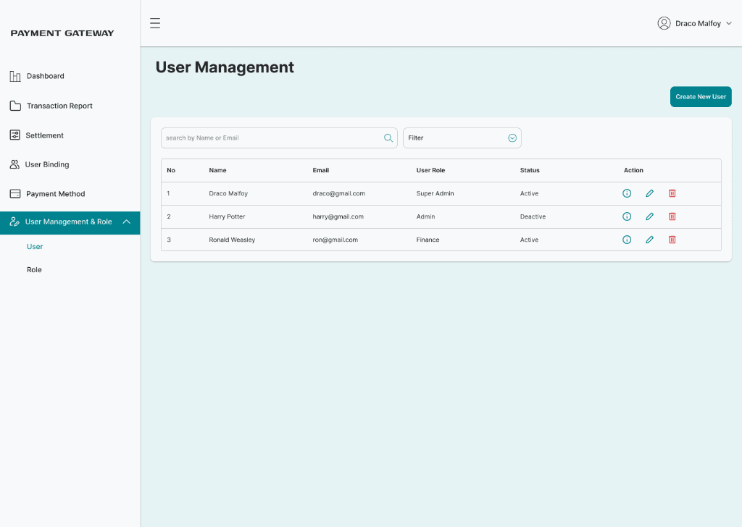Image resolution: width=742 pixels, height=527 pixels.
Task: Click the email harry@gmail.com
Action: [338, 216]
